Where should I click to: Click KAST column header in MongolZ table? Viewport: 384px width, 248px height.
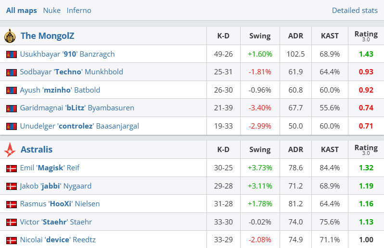[330, 36]
